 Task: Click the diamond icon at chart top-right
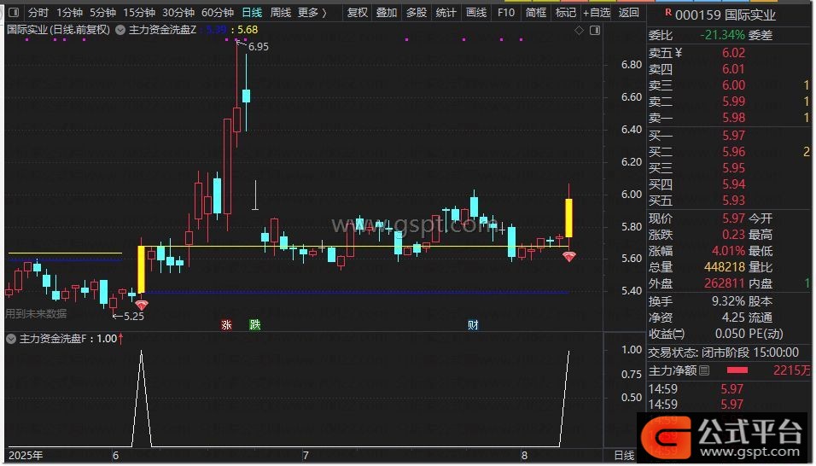click(x=579, y=31)
